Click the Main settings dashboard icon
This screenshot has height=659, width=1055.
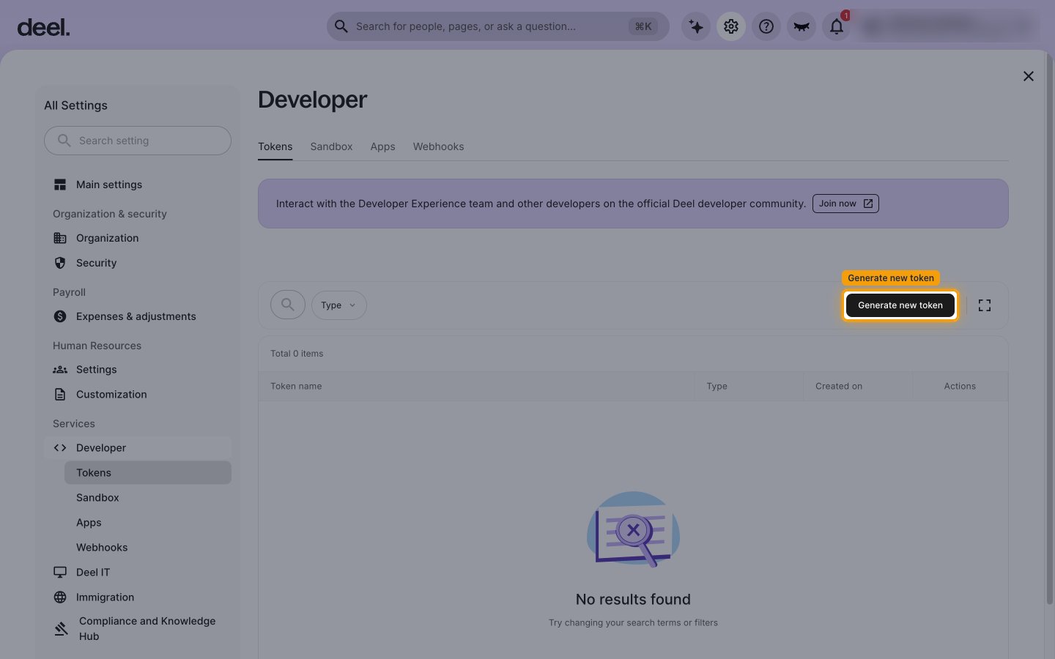click(x=60, y=185)
